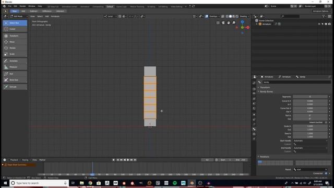
Task: Activate the Scale tool
Action: click(x=15, y=54)
